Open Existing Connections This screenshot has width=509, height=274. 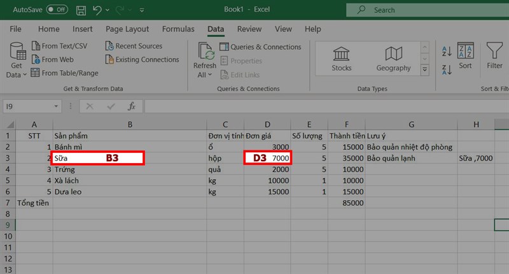pos(142,59)
